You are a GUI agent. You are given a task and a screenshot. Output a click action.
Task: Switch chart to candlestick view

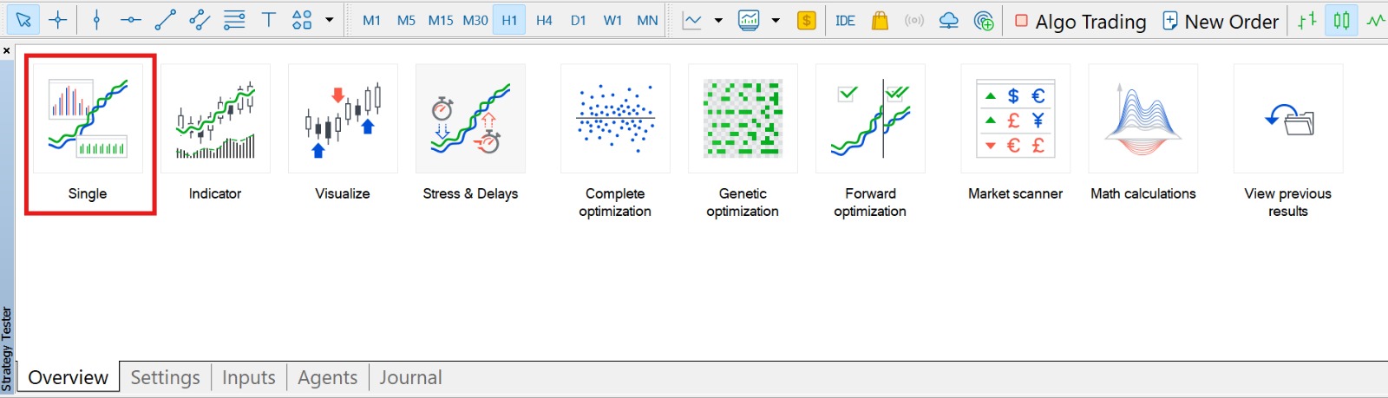coord(1341,21)
